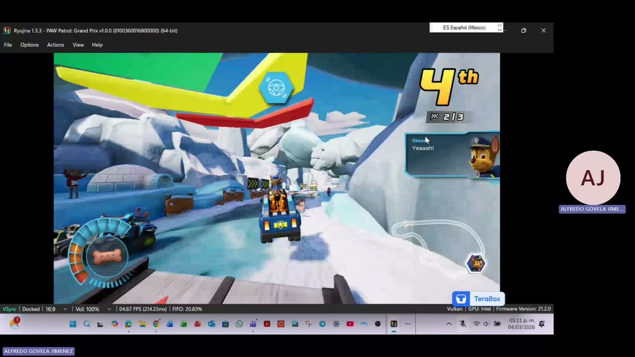Open Microsoft Teams from taskbar
Image resolution: width=635 pixels, height=357 pixels.
[x=253, y=324]
